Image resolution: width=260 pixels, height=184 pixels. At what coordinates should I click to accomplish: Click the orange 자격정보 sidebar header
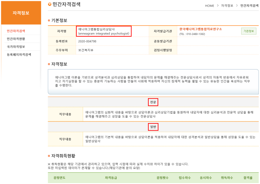pos(21,13)
